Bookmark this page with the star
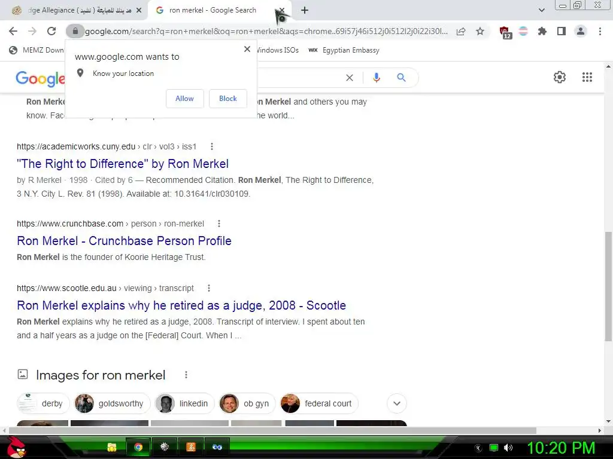 (x=480, y=31)
